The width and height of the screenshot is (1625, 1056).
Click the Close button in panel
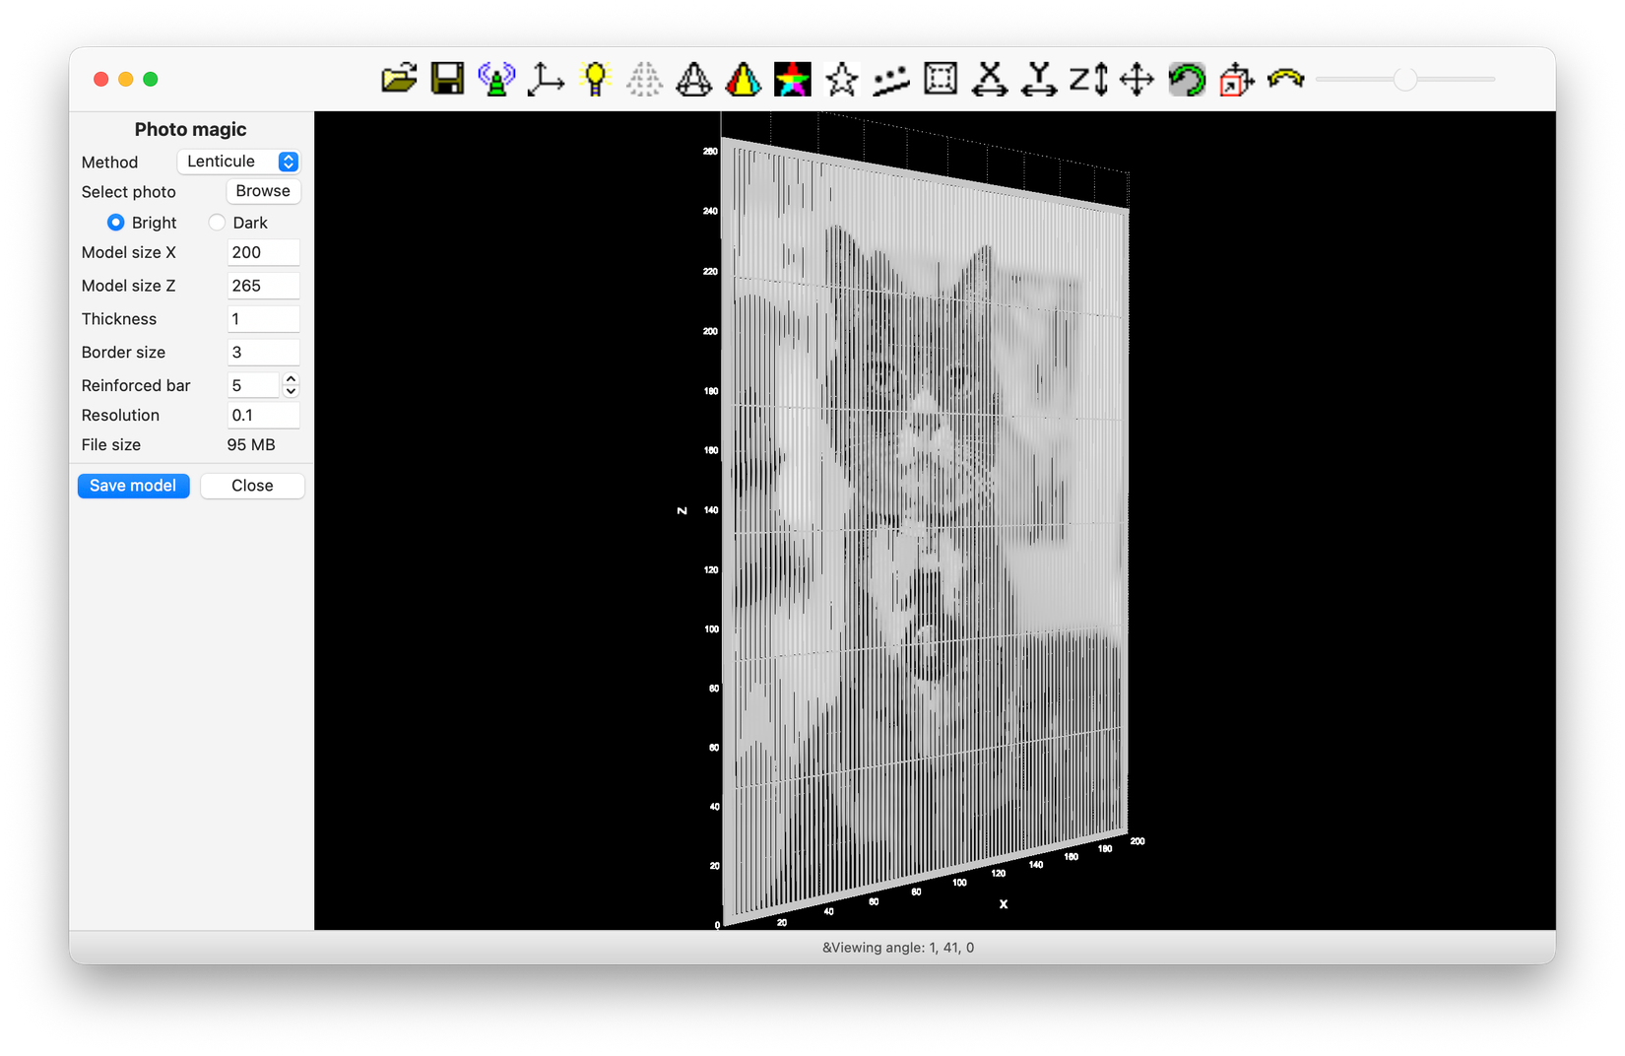tap(252, 486)
